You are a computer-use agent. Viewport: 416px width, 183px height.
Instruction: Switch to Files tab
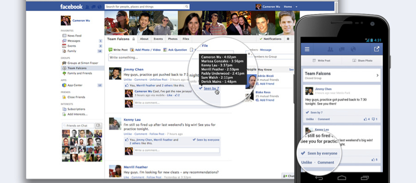pyautogui.click(x=186, y=39)
